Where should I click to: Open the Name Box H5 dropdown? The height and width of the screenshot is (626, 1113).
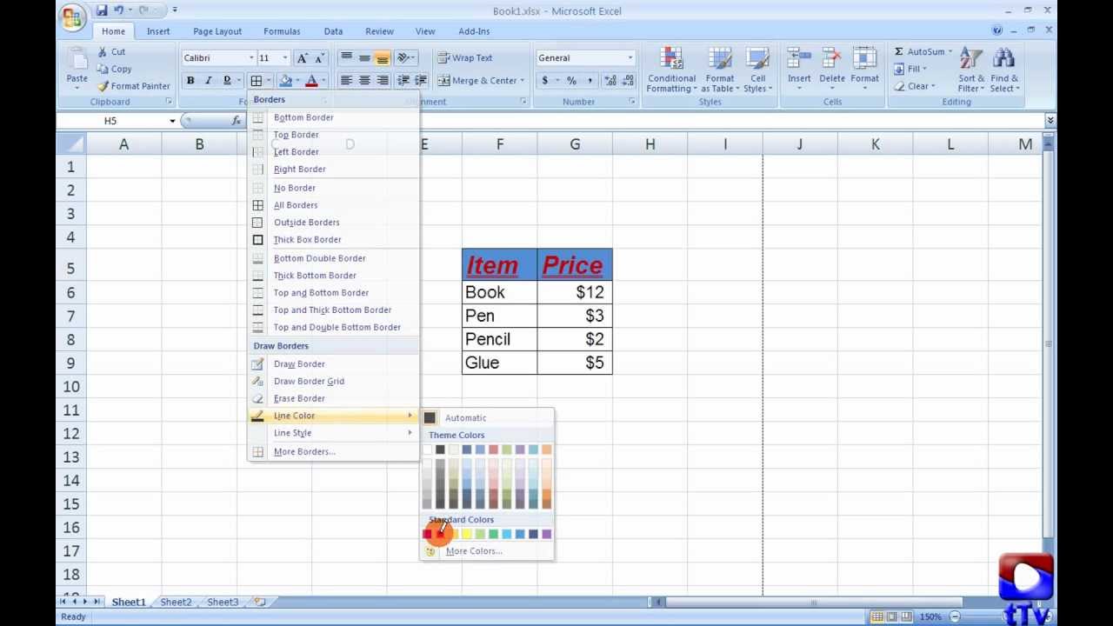(172, 121)
